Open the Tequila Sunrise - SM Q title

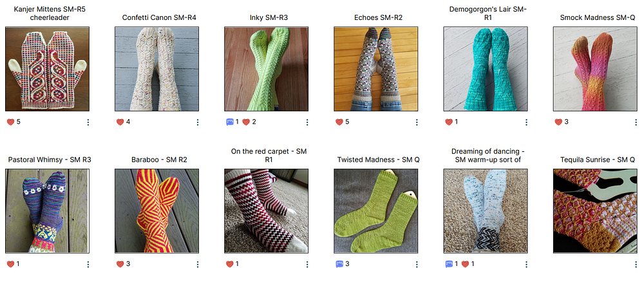(594, 160)
